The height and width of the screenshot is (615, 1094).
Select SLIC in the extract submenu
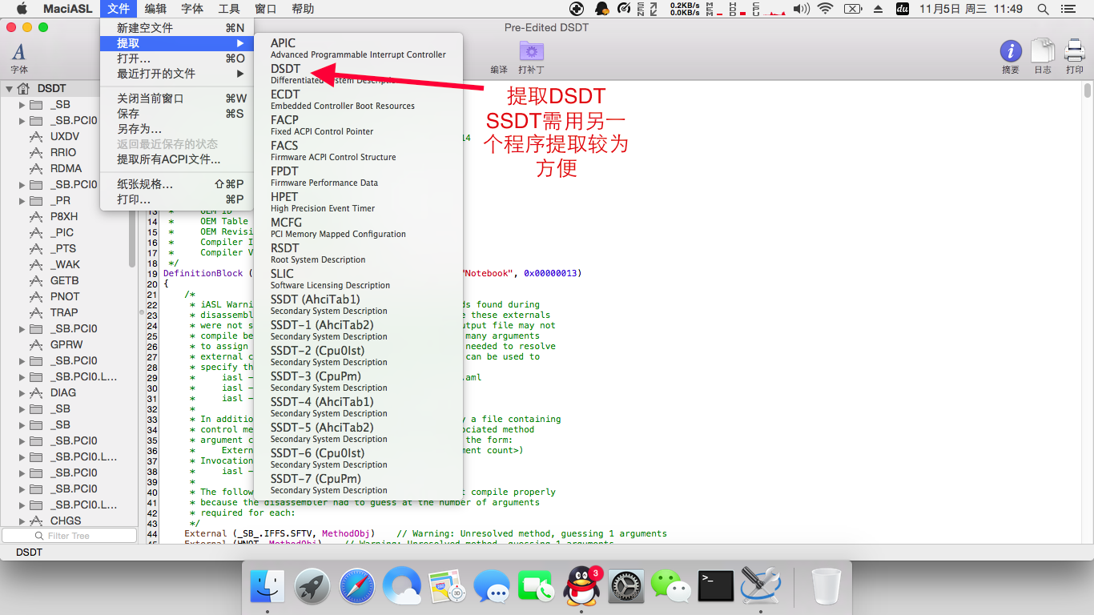358,279
